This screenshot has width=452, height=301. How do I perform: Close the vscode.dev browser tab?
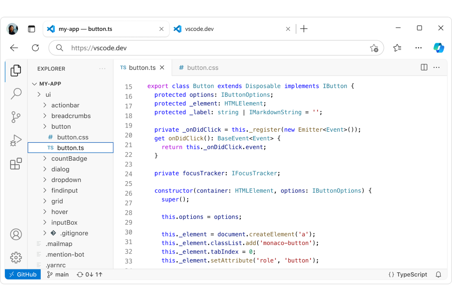(x=288, y=29)
